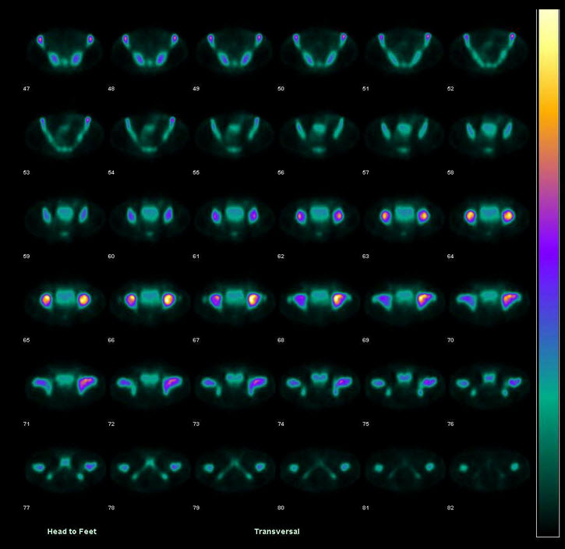Choose slice 62 image
Screen dimensions: 565x549
(x=319, y=214)
